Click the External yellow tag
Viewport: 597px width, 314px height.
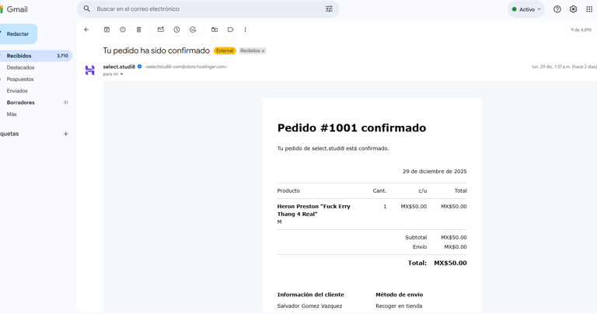(225, 51)
